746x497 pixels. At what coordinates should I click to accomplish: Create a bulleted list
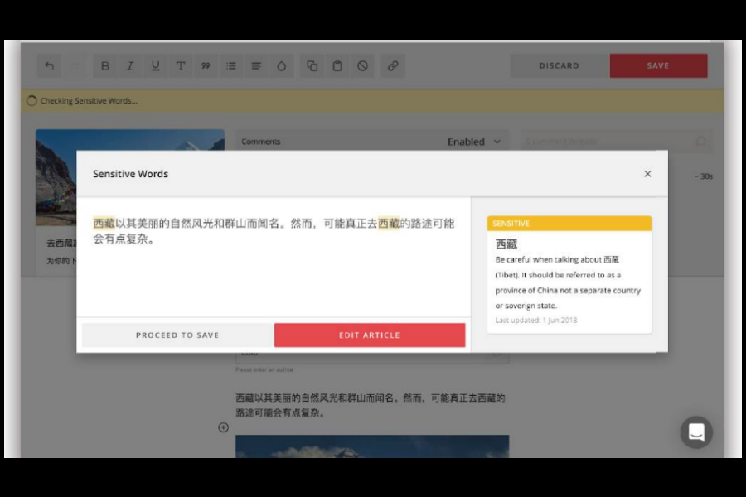click(x=231, y=65)
